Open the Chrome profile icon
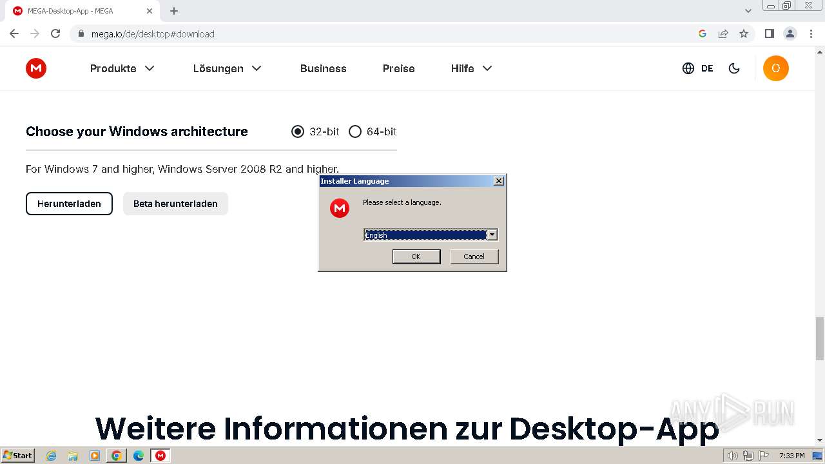The width and height of the screenshot is (825, 464). point(790,34)
